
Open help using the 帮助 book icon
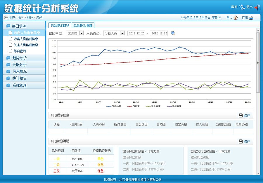point(242,7)
